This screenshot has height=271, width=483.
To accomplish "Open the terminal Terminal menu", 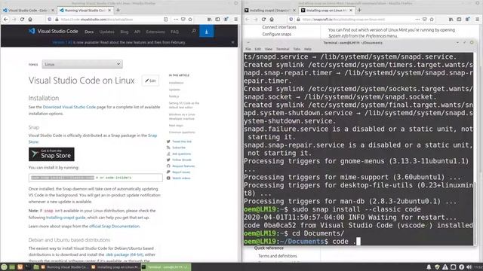I will tap(282, 49).
